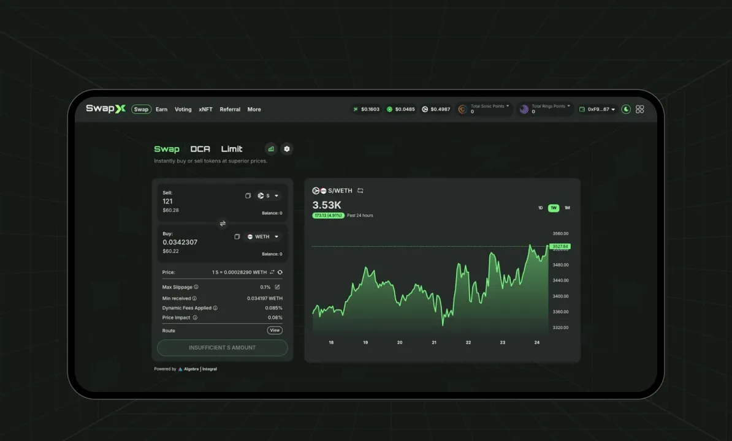The height and width of the screenshot is (441, 732).
Task: Click the SwapX logo
Action: tap(106, 108)
